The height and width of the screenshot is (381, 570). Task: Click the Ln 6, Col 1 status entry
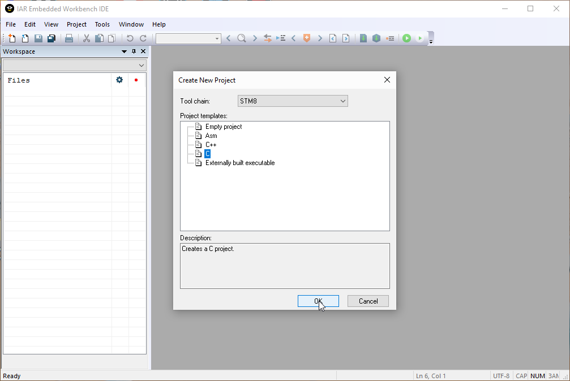[431, 376]
